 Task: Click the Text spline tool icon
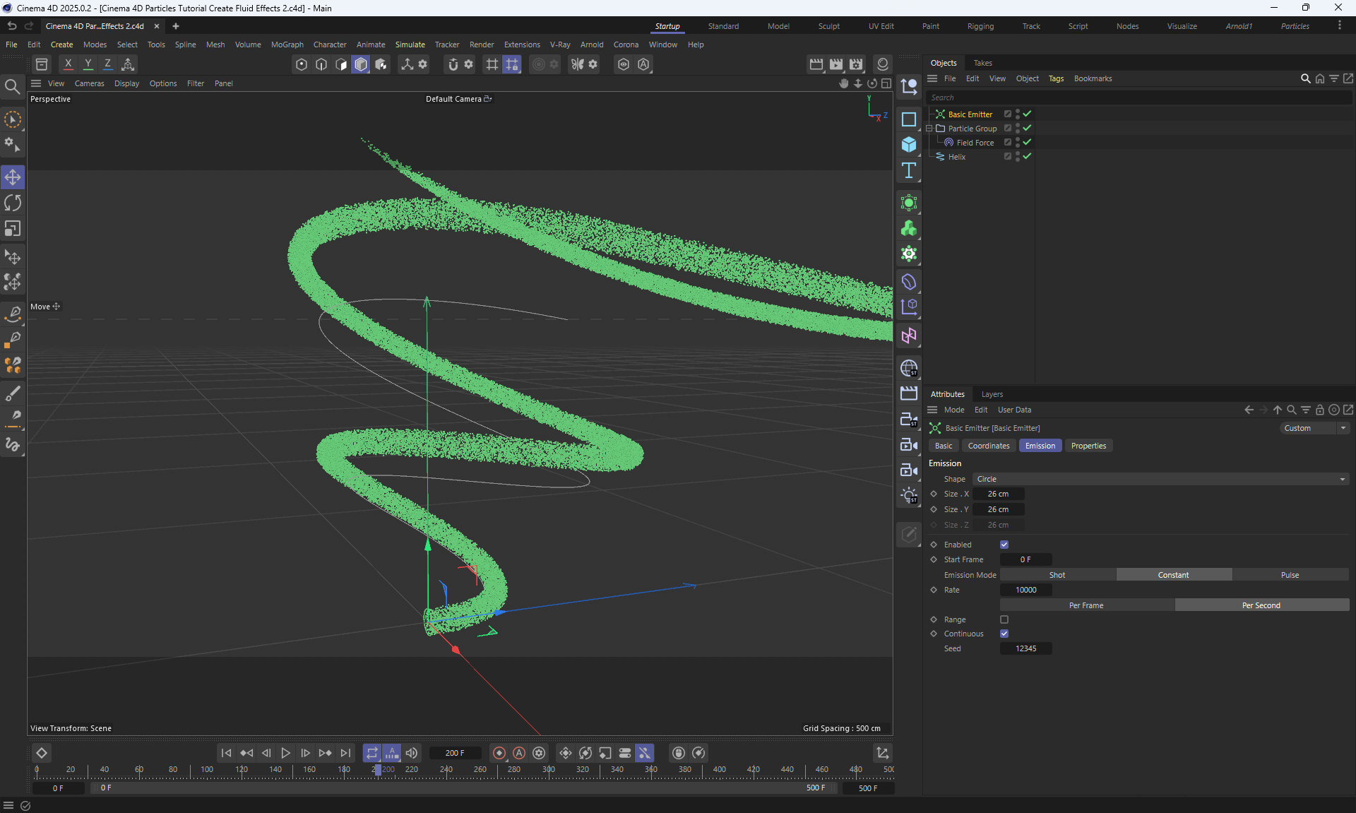(x=909, y=171)
